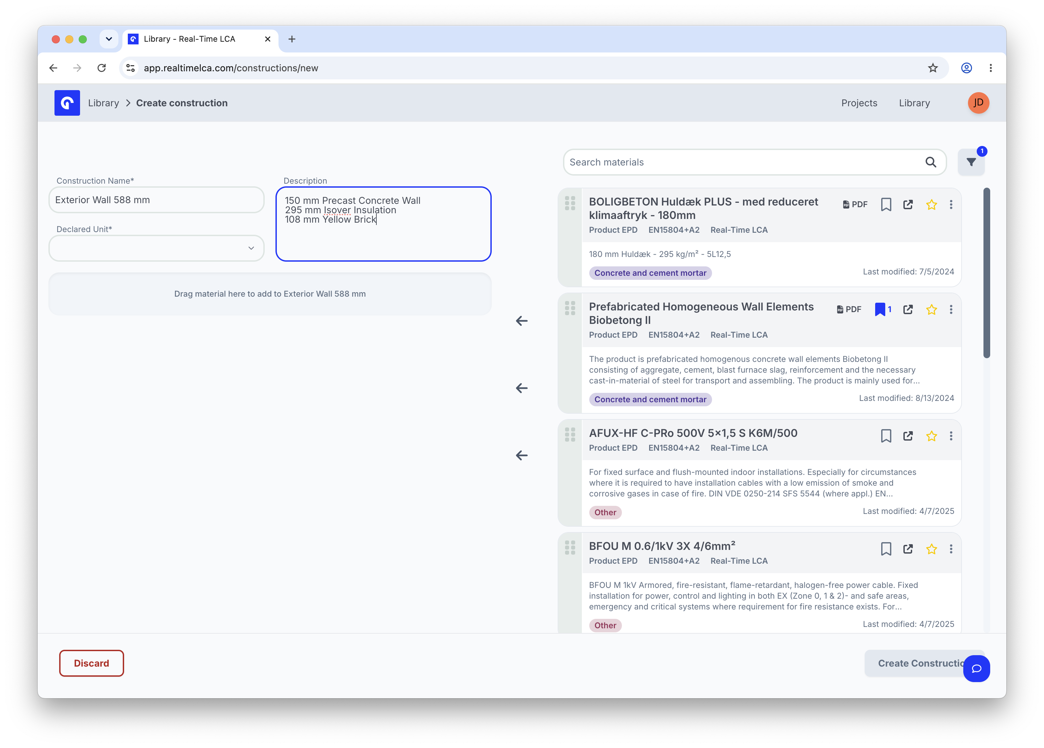Close the Library - Real-Time LCA tab

(267, 39)
